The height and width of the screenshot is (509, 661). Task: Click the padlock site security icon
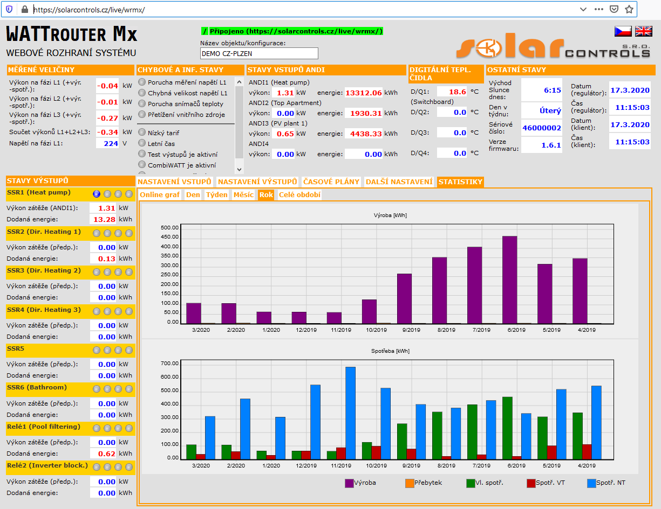[x=24, y=9]
